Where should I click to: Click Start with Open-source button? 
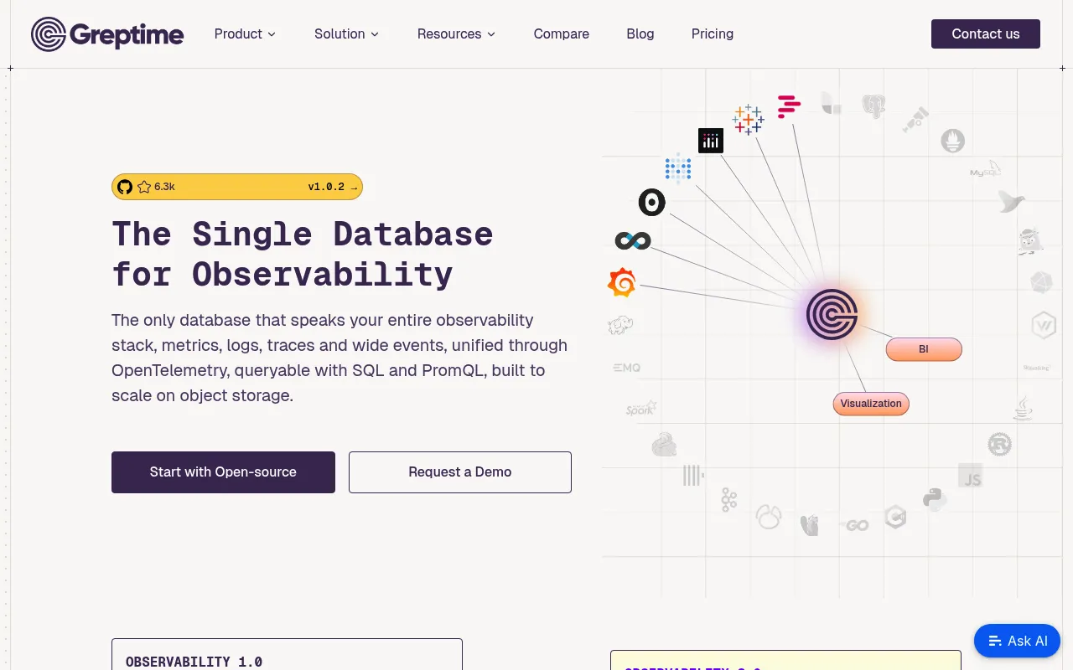tap(223, 472)
